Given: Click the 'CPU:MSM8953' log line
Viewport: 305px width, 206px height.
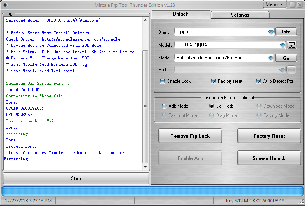Looking at the screenshot, I should (x=19, y=115).
